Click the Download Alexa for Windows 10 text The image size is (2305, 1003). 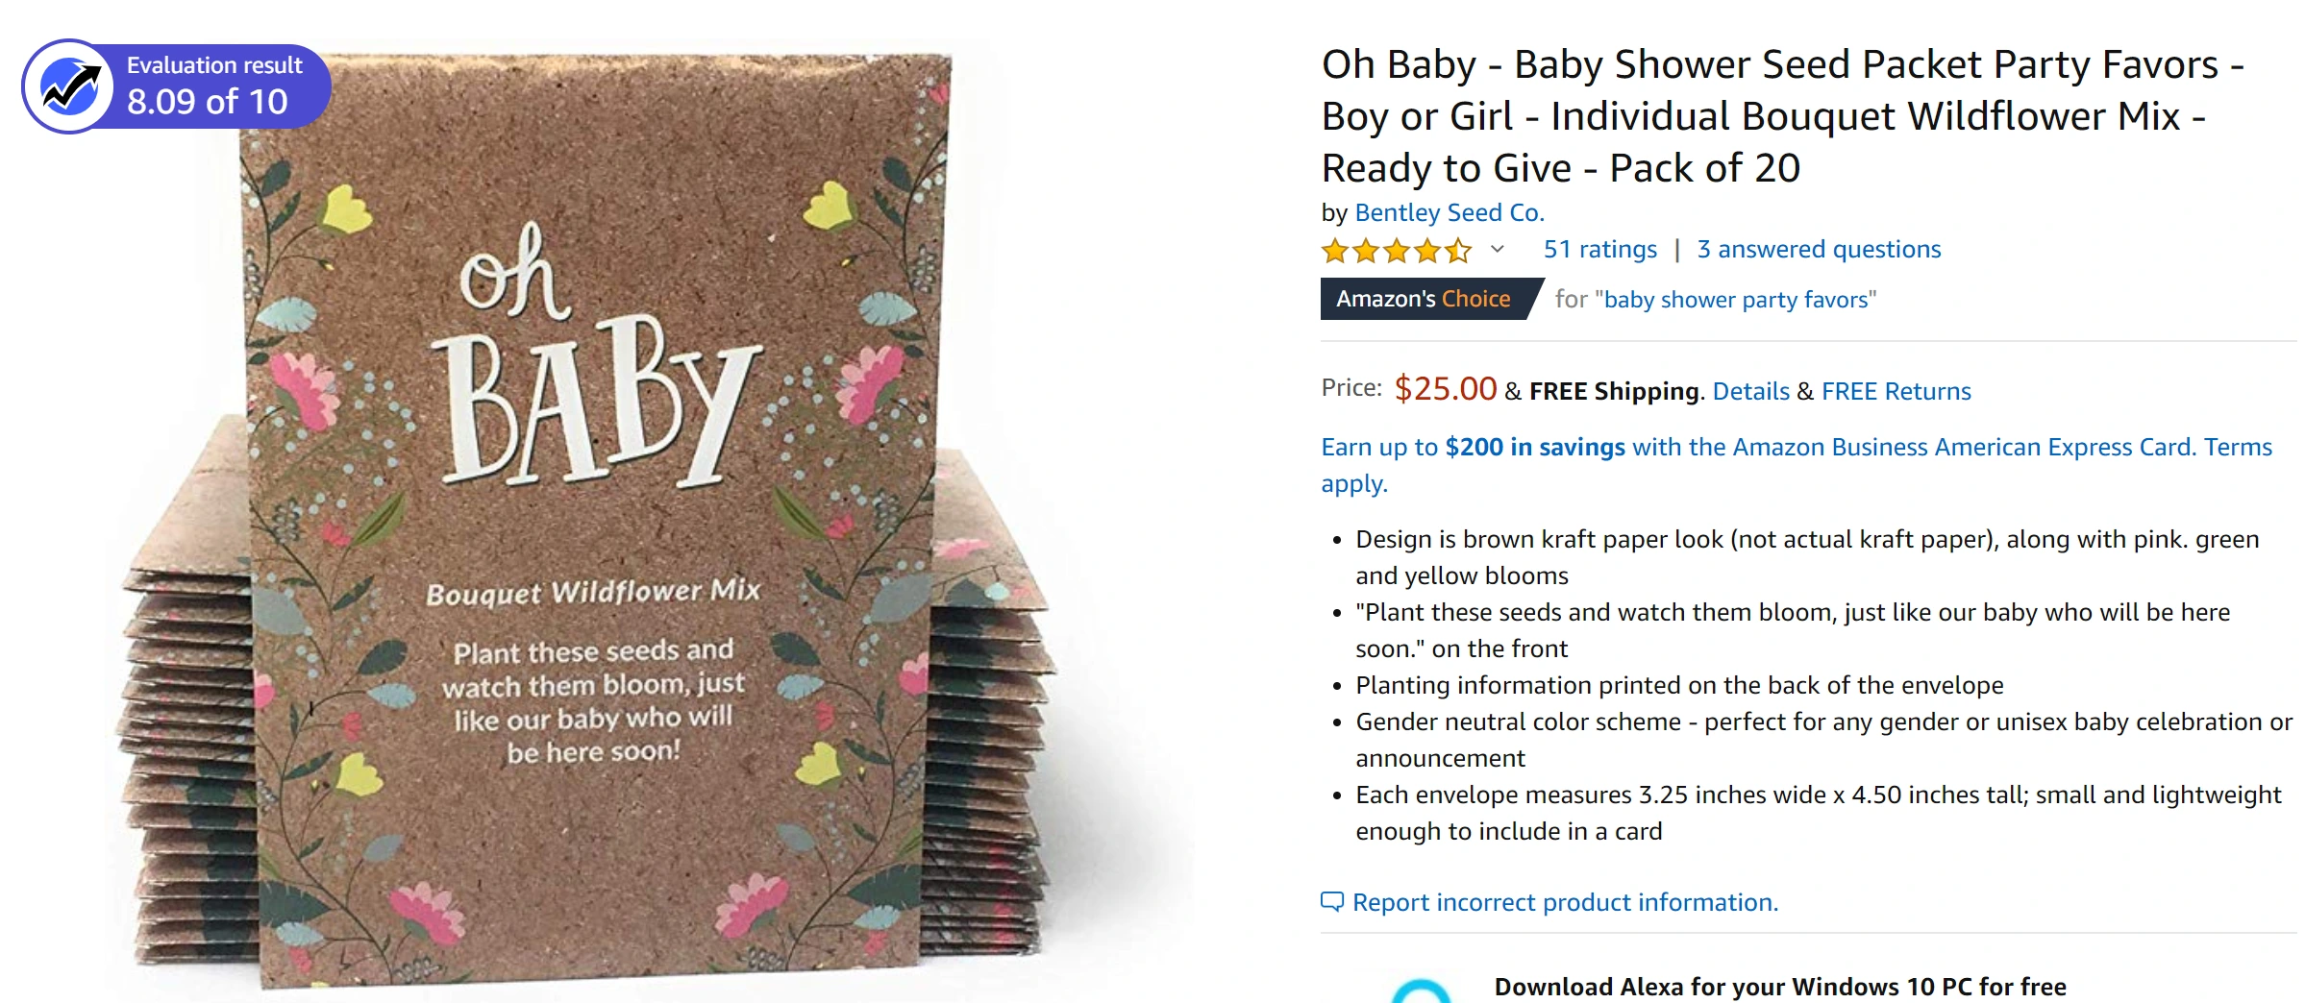(1779, 987)
